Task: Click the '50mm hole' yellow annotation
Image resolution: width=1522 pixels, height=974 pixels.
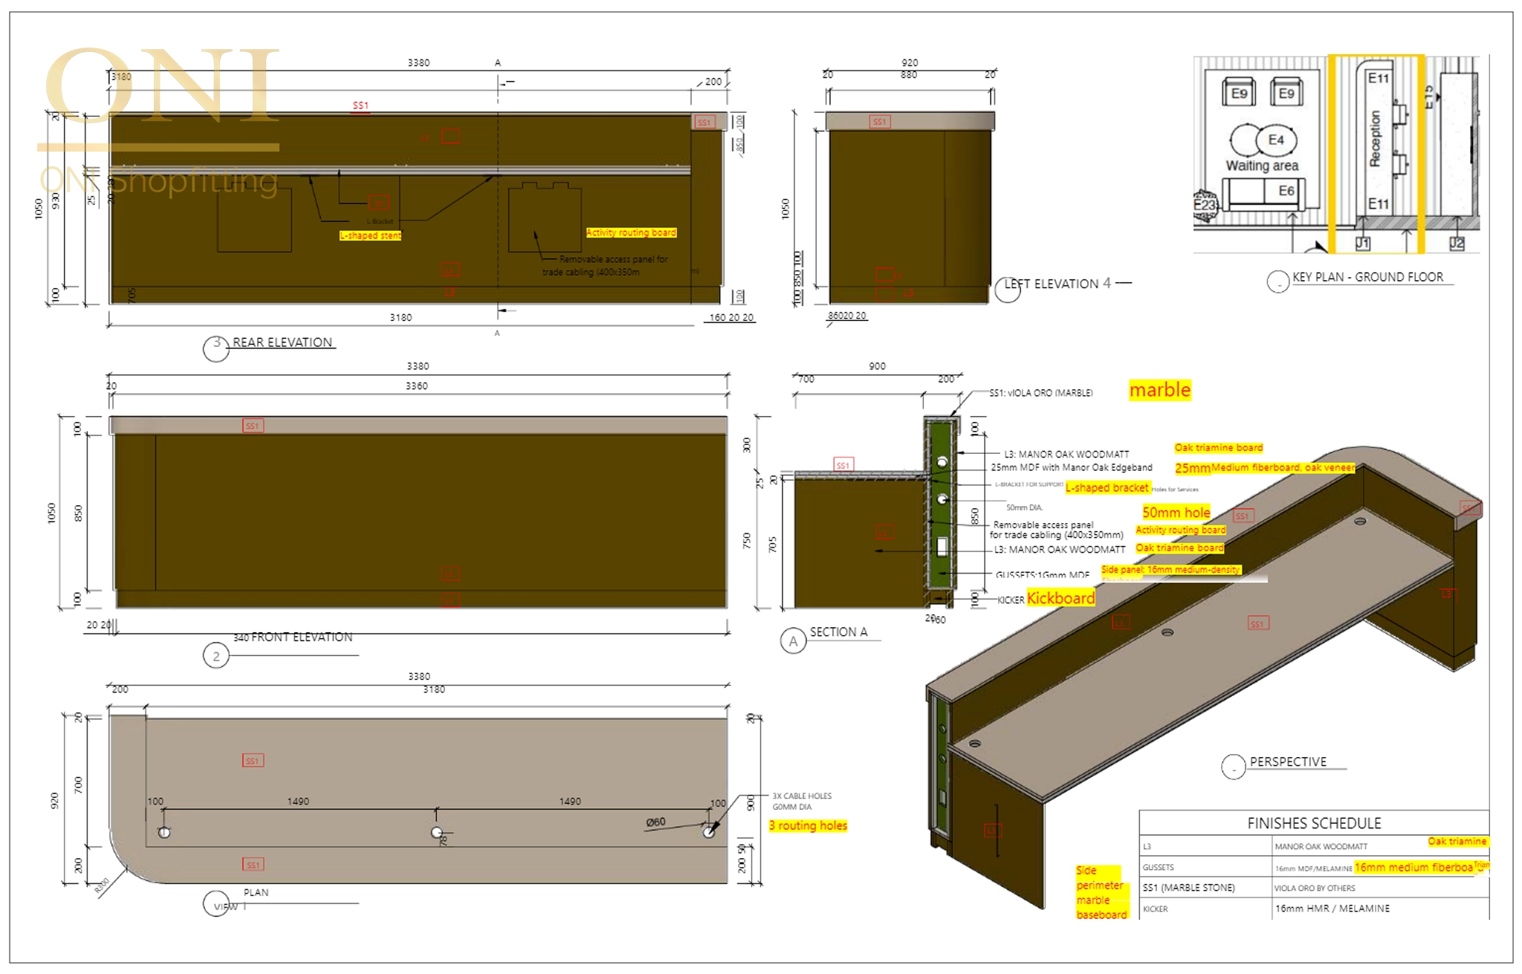Action: 1176,512
